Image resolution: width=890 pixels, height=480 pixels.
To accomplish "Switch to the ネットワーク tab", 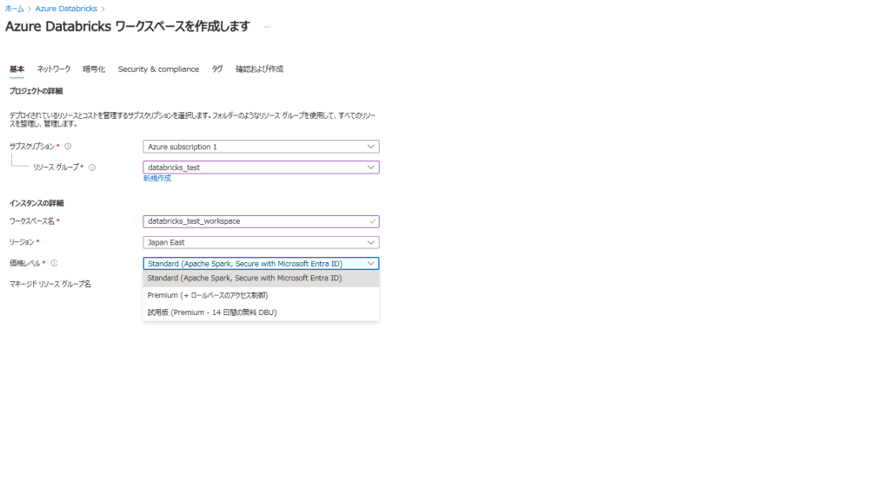I will pos(54,69).
